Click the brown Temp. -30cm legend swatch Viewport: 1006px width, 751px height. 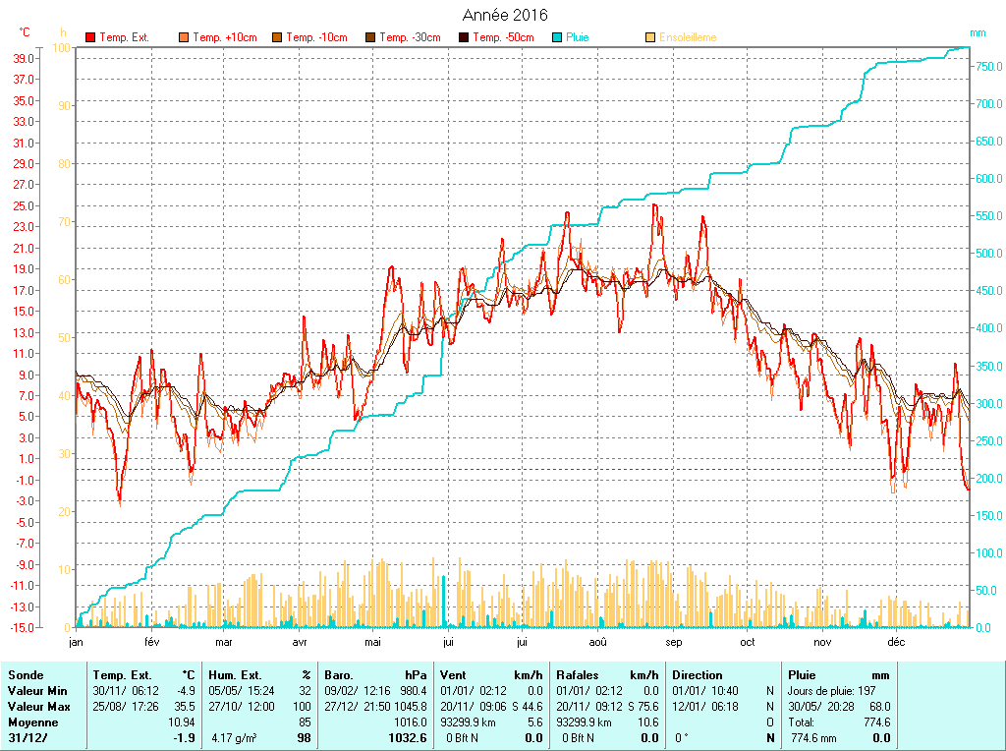[x=370, y=37]
